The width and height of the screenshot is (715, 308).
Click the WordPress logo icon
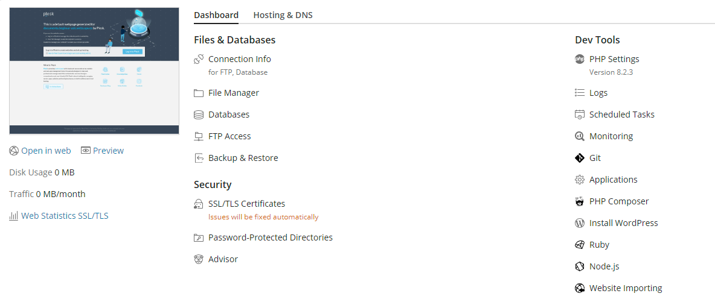(x=580, y=223)
